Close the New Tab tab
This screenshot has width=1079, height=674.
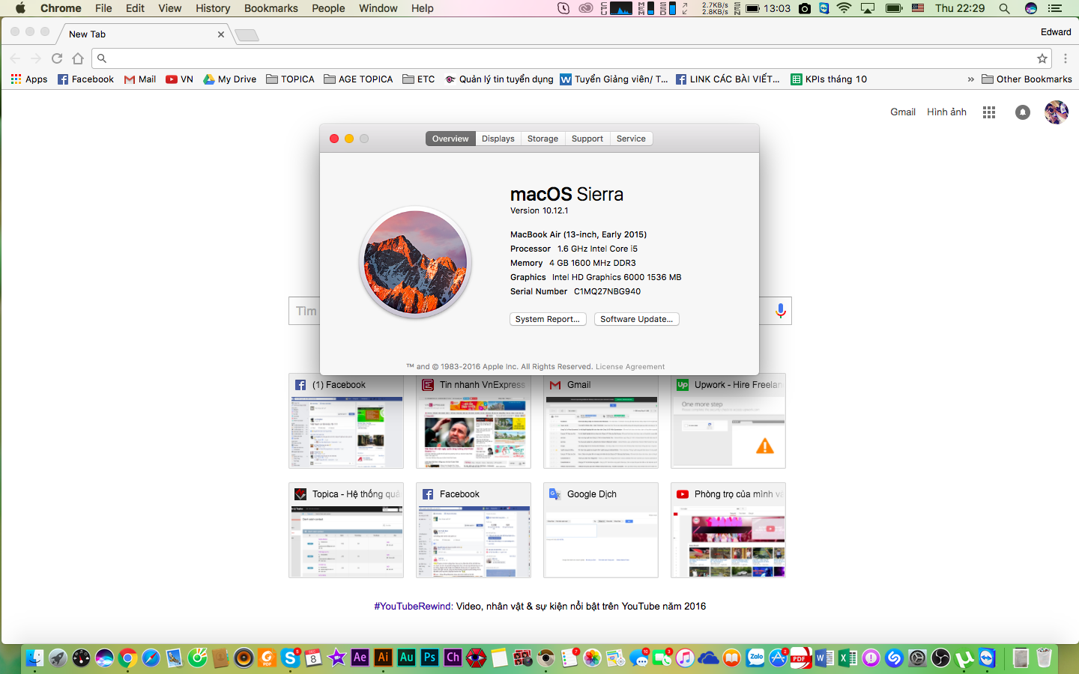pyautogui.click(x=220, y=34)
